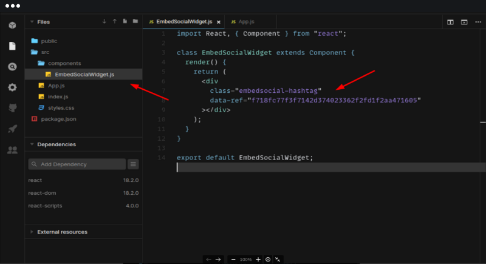Open the editor more options ellipsis
Viewport: 486px width, 267px height.
478,22
